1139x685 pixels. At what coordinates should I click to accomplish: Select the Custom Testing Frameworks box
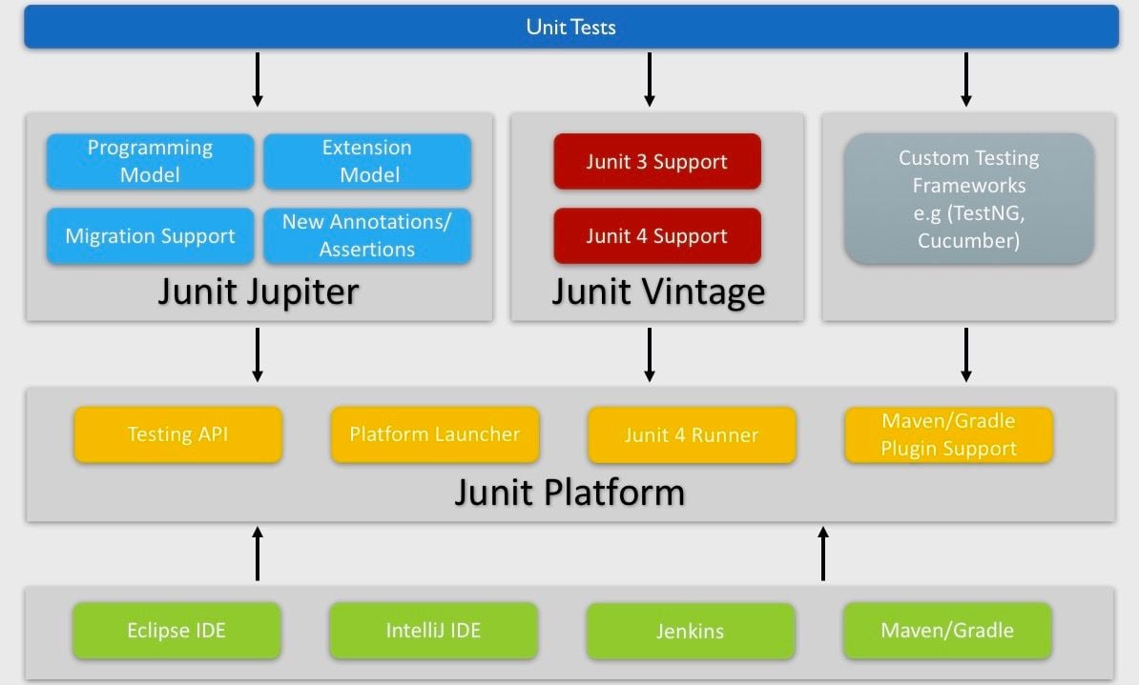pos(969,198)
